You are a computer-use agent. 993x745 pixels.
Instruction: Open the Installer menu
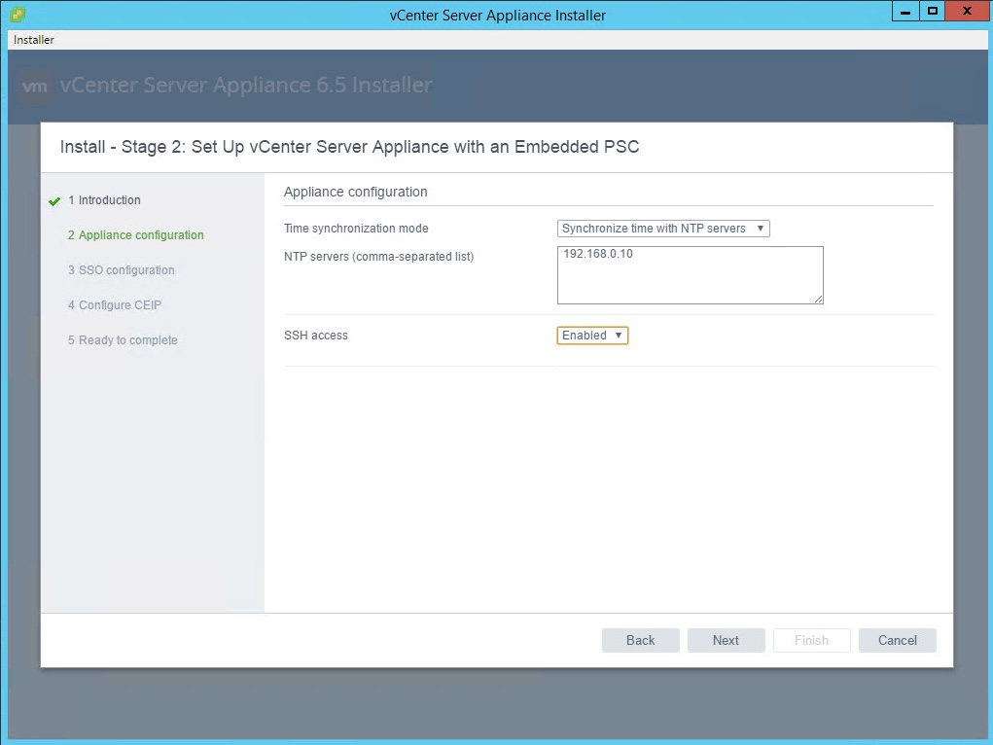(34, 40)
